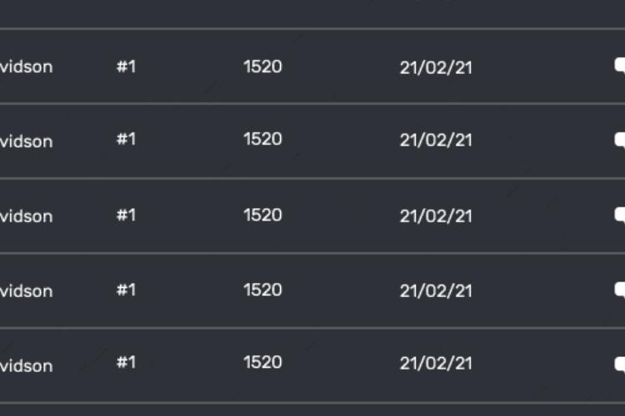Click the 21/02/21 date in the fifth row
This screenshot has height=416, width=625.
(436, 364)
